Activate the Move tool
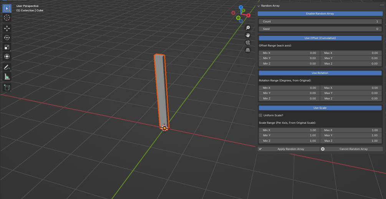 [x=7, y=28]
